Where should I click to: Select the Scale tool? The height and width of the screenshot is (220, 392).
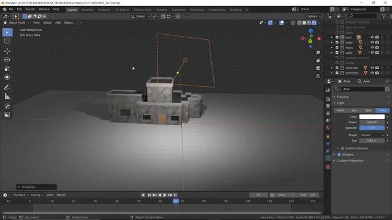tap(7, 68)
